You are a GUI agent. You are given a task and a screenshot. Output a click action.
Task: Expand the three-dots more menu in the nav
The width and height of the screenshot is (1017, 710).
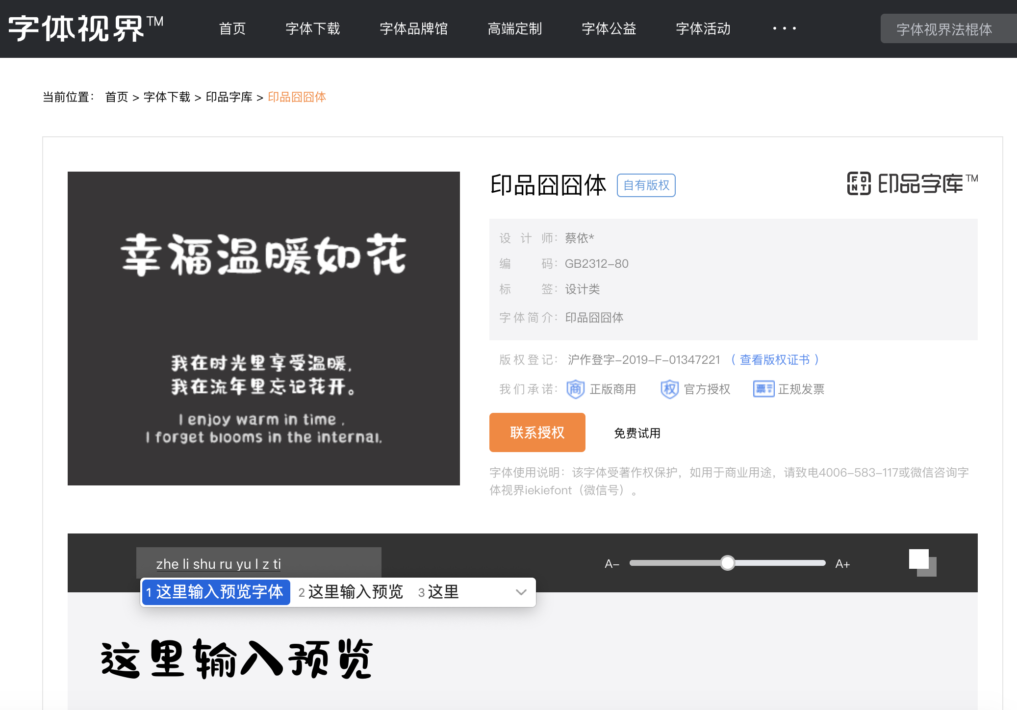click(785, 28)
